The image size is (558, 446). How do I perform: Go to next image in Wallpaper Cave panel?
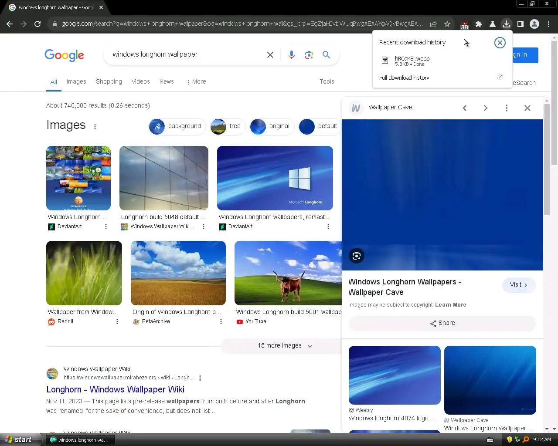[486, 108]
